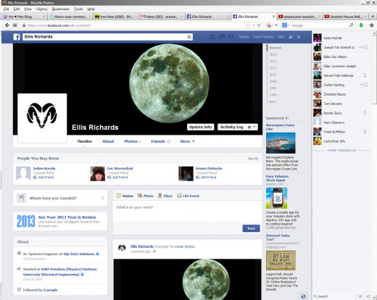
Task: Click the green downloads arrow icon
Action: pos(361,25)
